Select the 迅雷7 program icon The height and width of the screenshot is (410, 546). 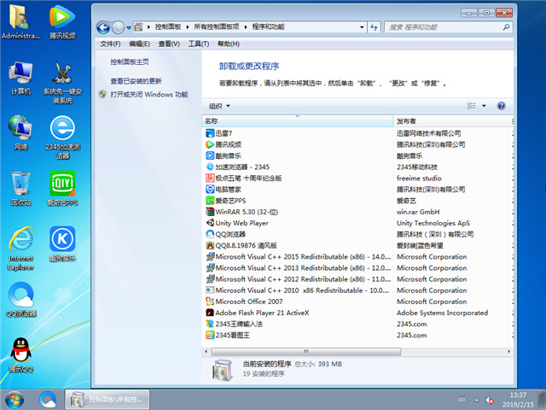(x=210, y=133)
